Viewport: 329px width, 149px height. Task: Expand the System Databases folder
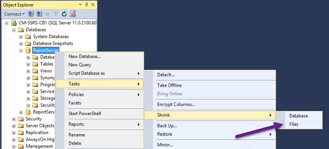point(21,37)
